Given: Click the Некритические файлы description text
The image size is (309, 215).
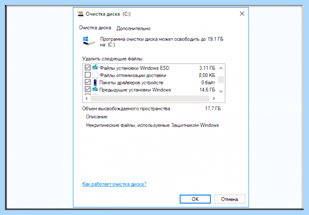Looking at the screenshot, I should point(153,125).
